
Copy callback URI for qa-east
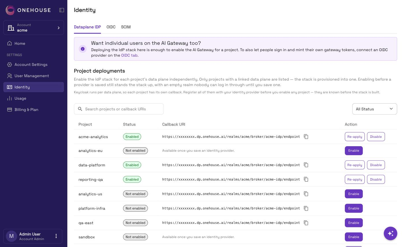306,223
